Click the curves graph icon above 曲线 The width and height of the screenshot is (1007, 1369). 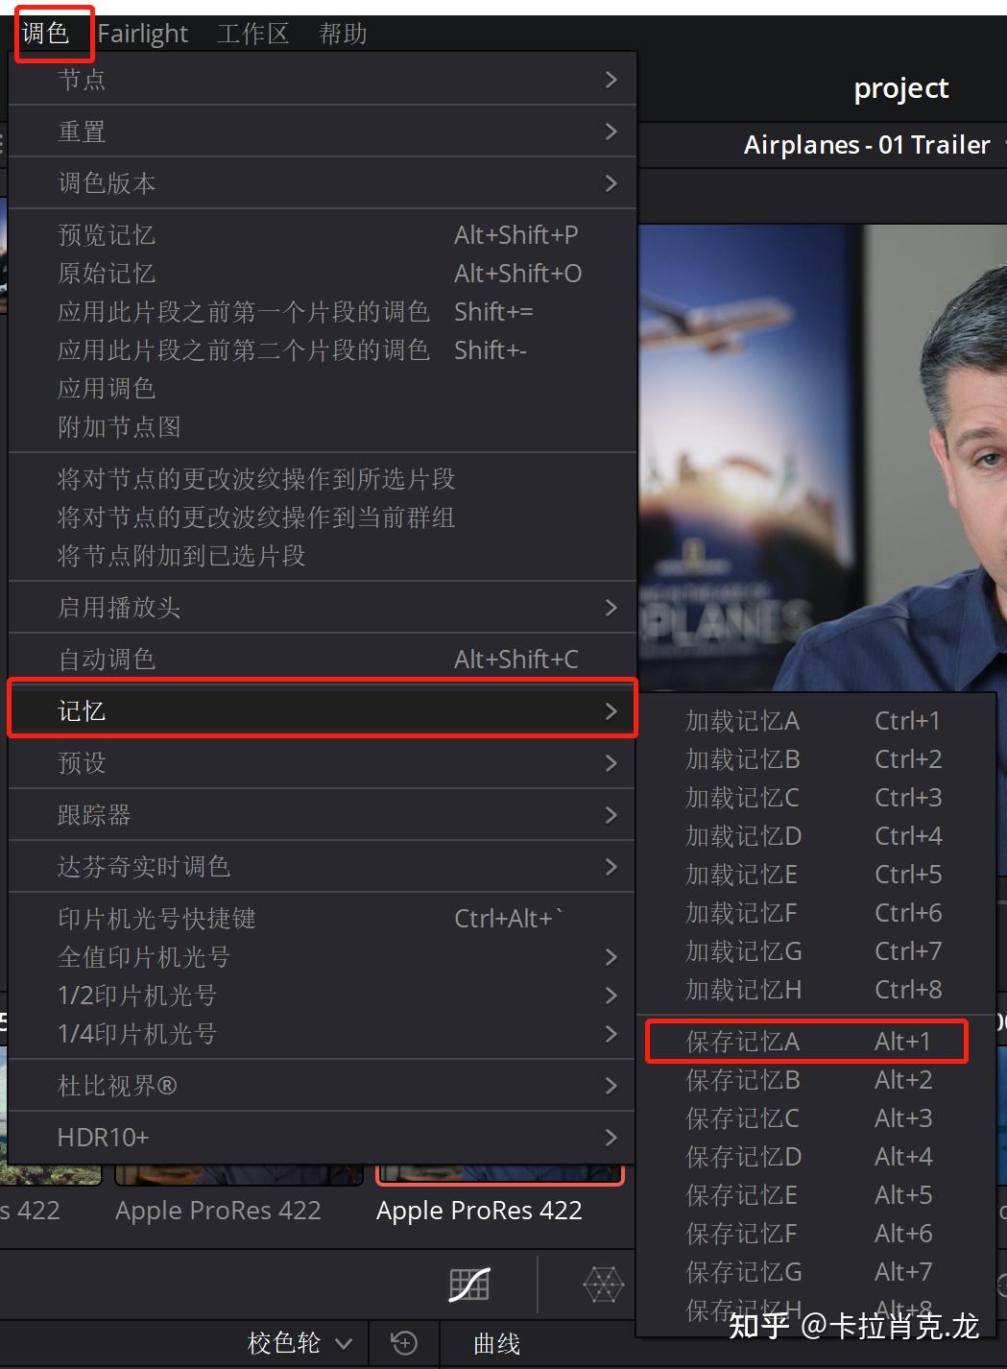pos(469,1284)
